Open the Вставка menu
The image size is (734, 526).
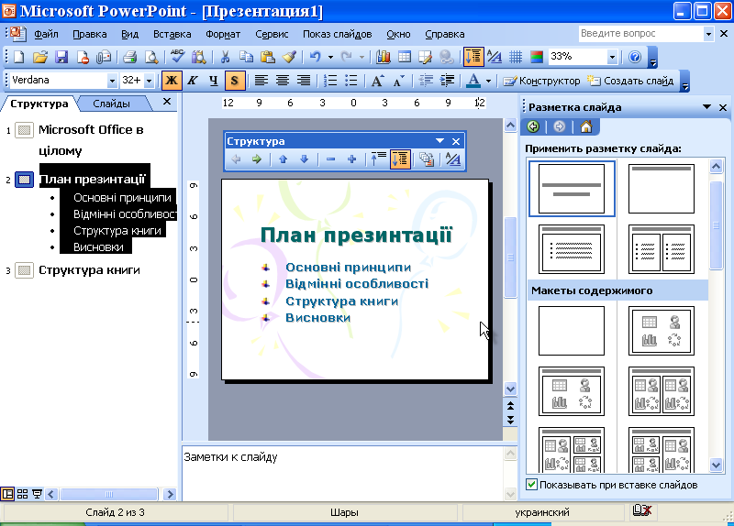click(172, 34)
